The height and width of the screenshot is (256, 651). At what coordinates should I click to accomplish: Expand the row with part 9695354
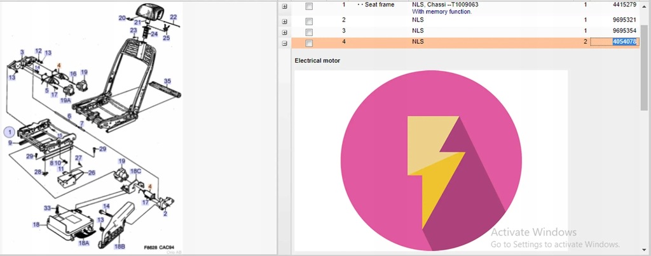pos(284,32)
